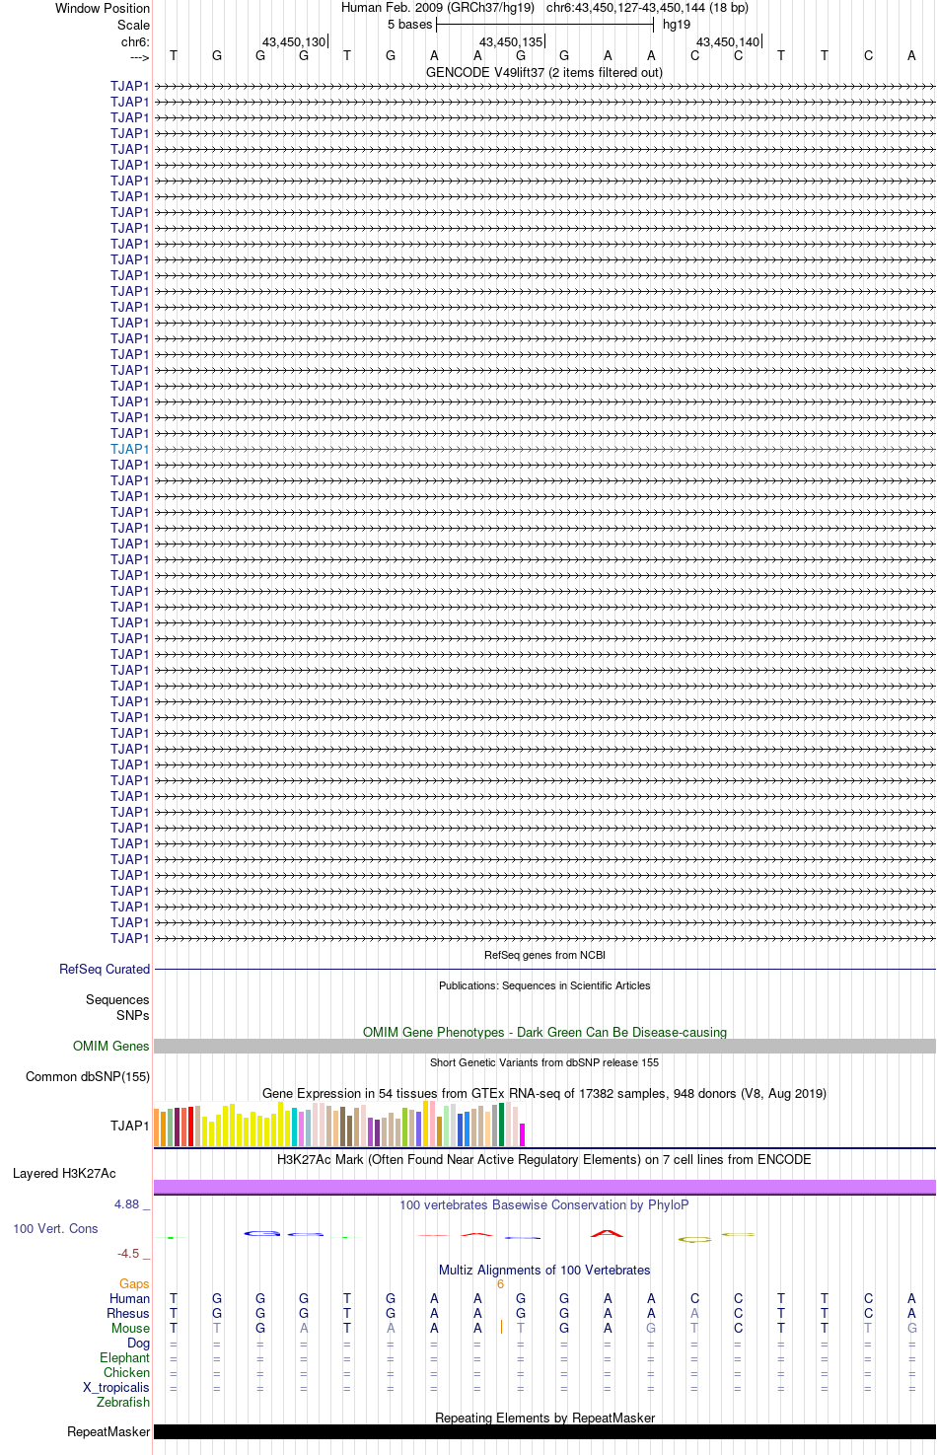Select the Rhesus alignment row label
Image resolution: width=937 pixels, height=1455 pixels.
pos(128,1314)
